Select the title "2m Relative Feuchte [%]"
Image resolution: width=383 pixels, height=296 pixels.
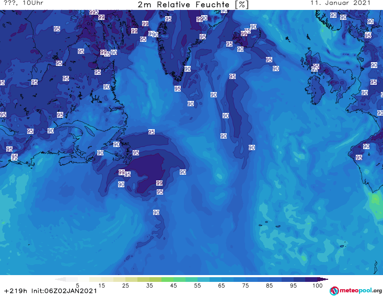pyautogui.click(x=193, y=5)
